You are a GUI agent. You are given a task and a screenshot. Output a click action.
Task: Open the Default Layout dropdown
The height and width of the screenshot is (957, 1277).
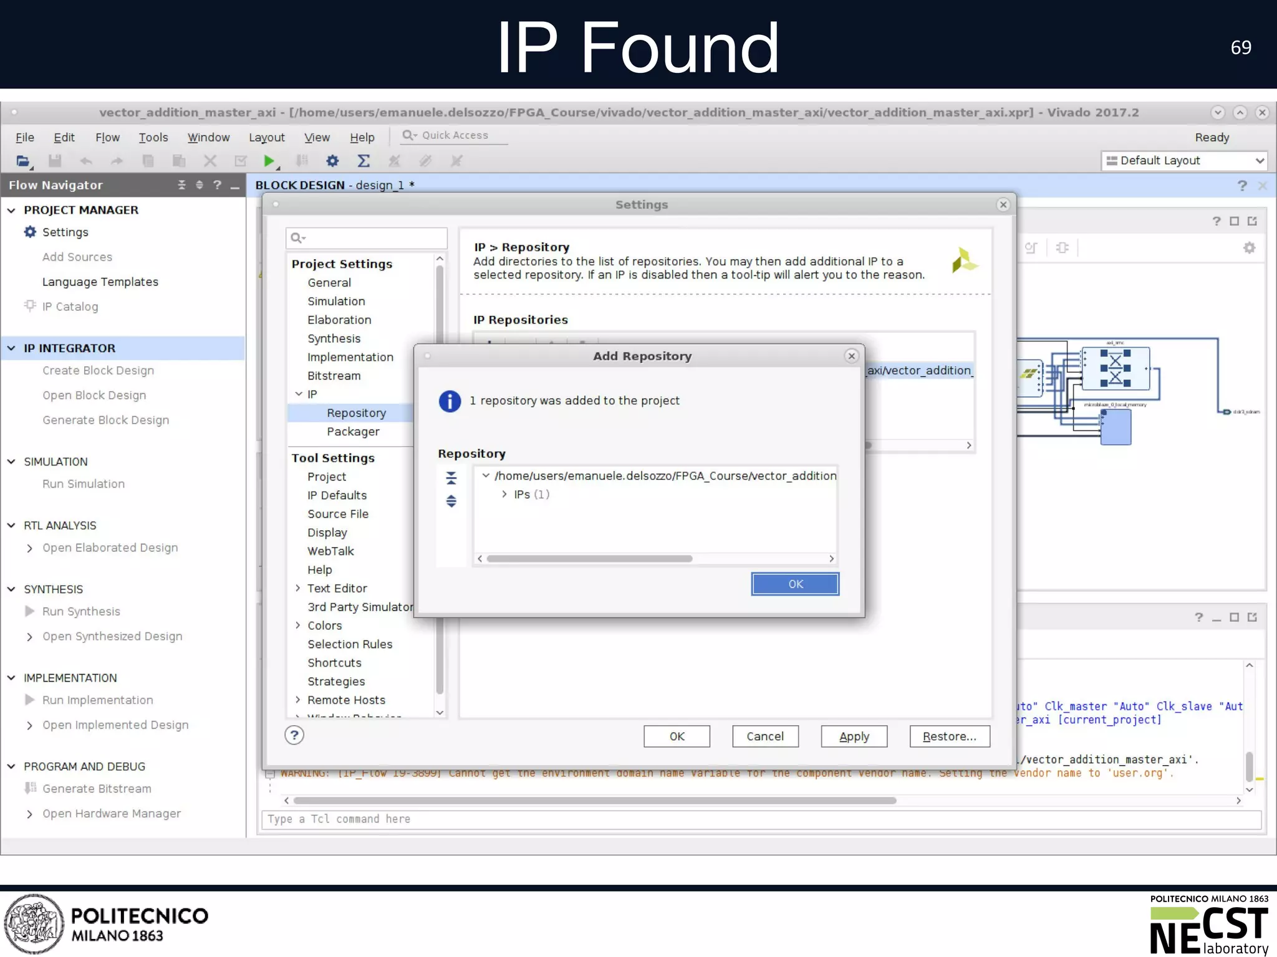pos(1184,161)
